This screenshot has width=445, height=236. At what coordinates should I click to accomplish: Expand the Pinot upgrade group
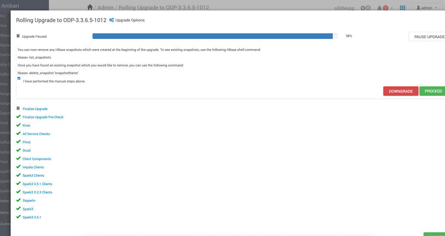click(x=27, y=142)
